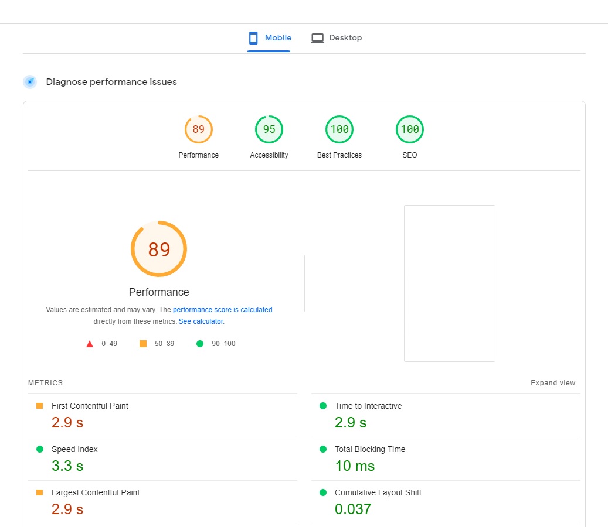
Task: Click the 95 Accessibility score gauge
Action: click(269, 129)
